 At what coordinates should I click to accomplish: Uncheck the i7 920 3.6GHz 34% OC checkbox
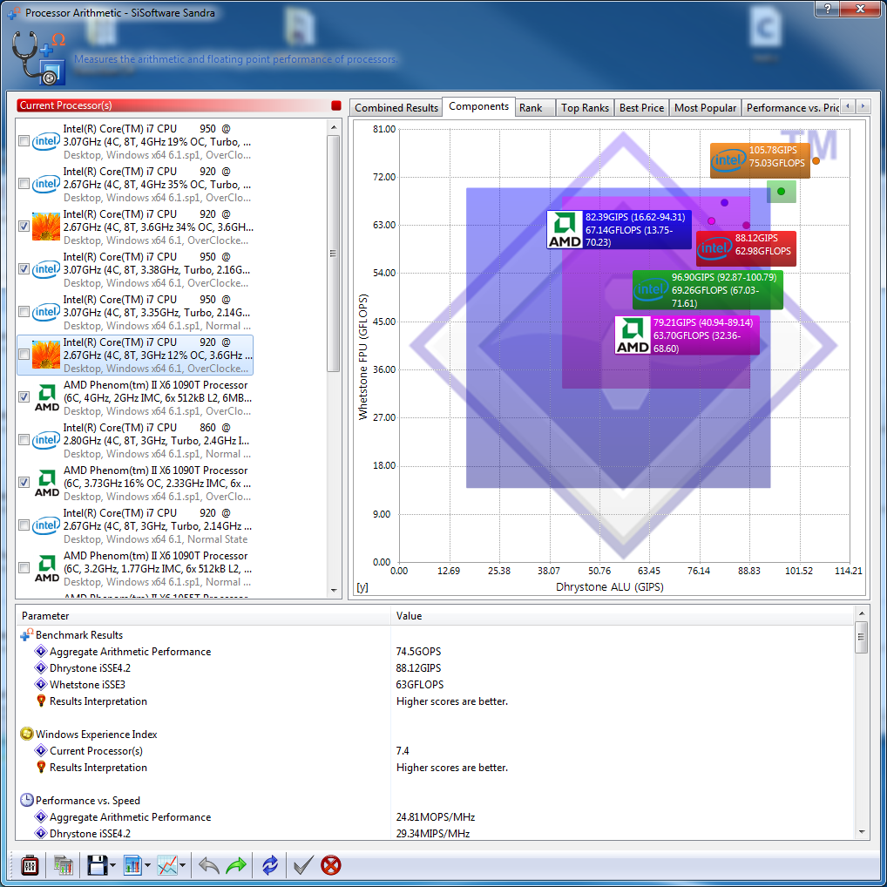(24, 227)
